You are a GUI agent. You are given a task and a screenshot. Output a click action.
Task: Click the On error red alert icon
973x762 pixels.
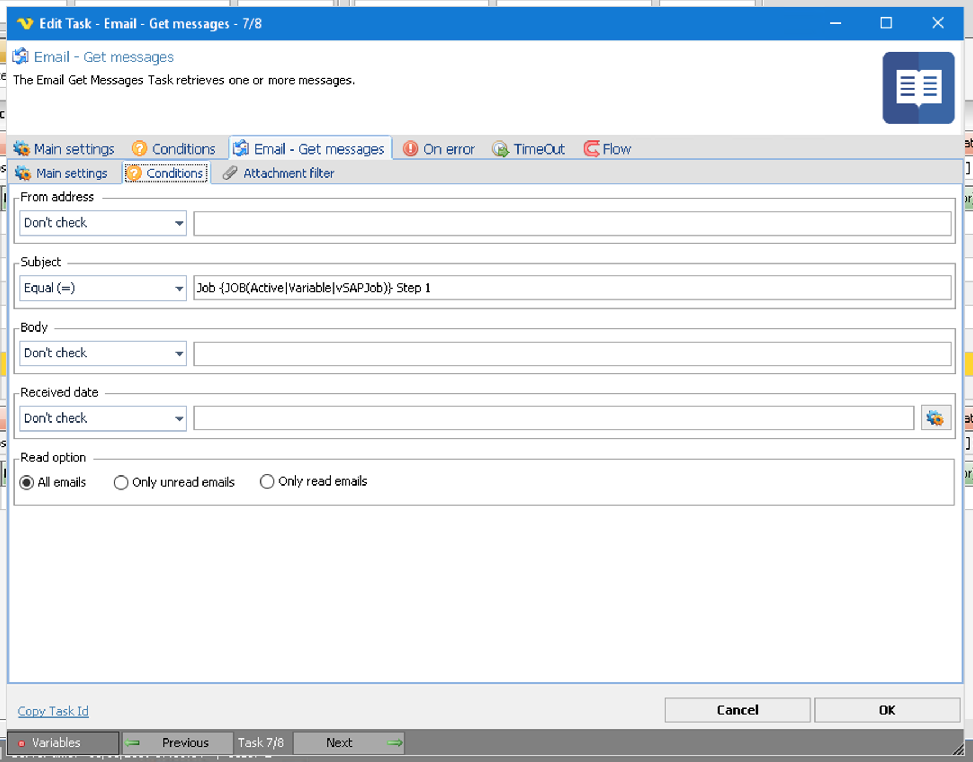tap(411, 149)
